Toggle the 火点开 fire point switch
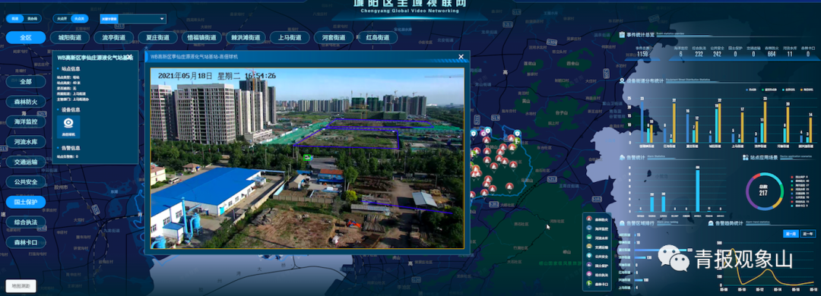This screenshot has height=296, width=821. pyautogui.click(x=62, y=19)
